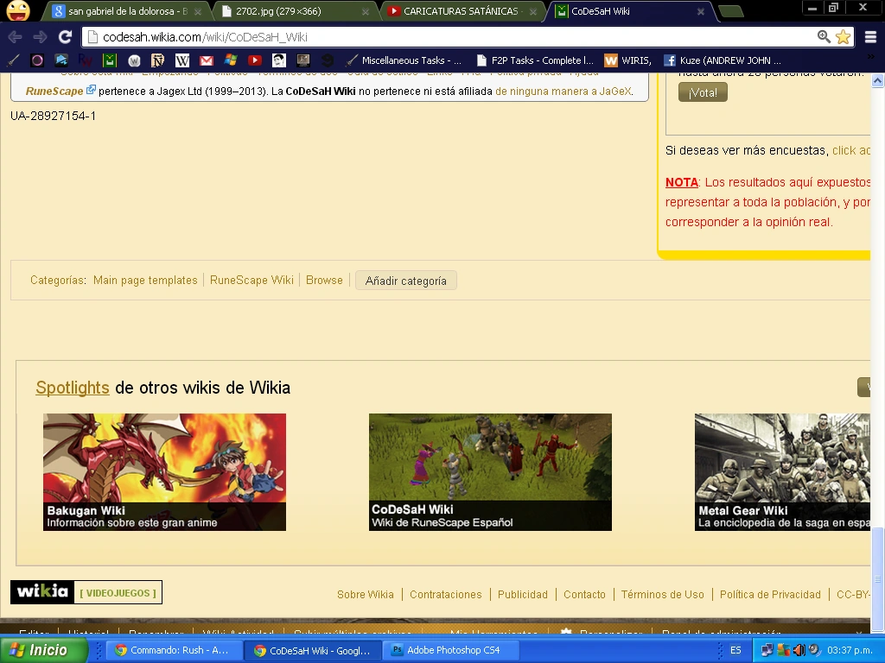
Task: Click the Añadir categoría button
Action: tap(406, 281)
